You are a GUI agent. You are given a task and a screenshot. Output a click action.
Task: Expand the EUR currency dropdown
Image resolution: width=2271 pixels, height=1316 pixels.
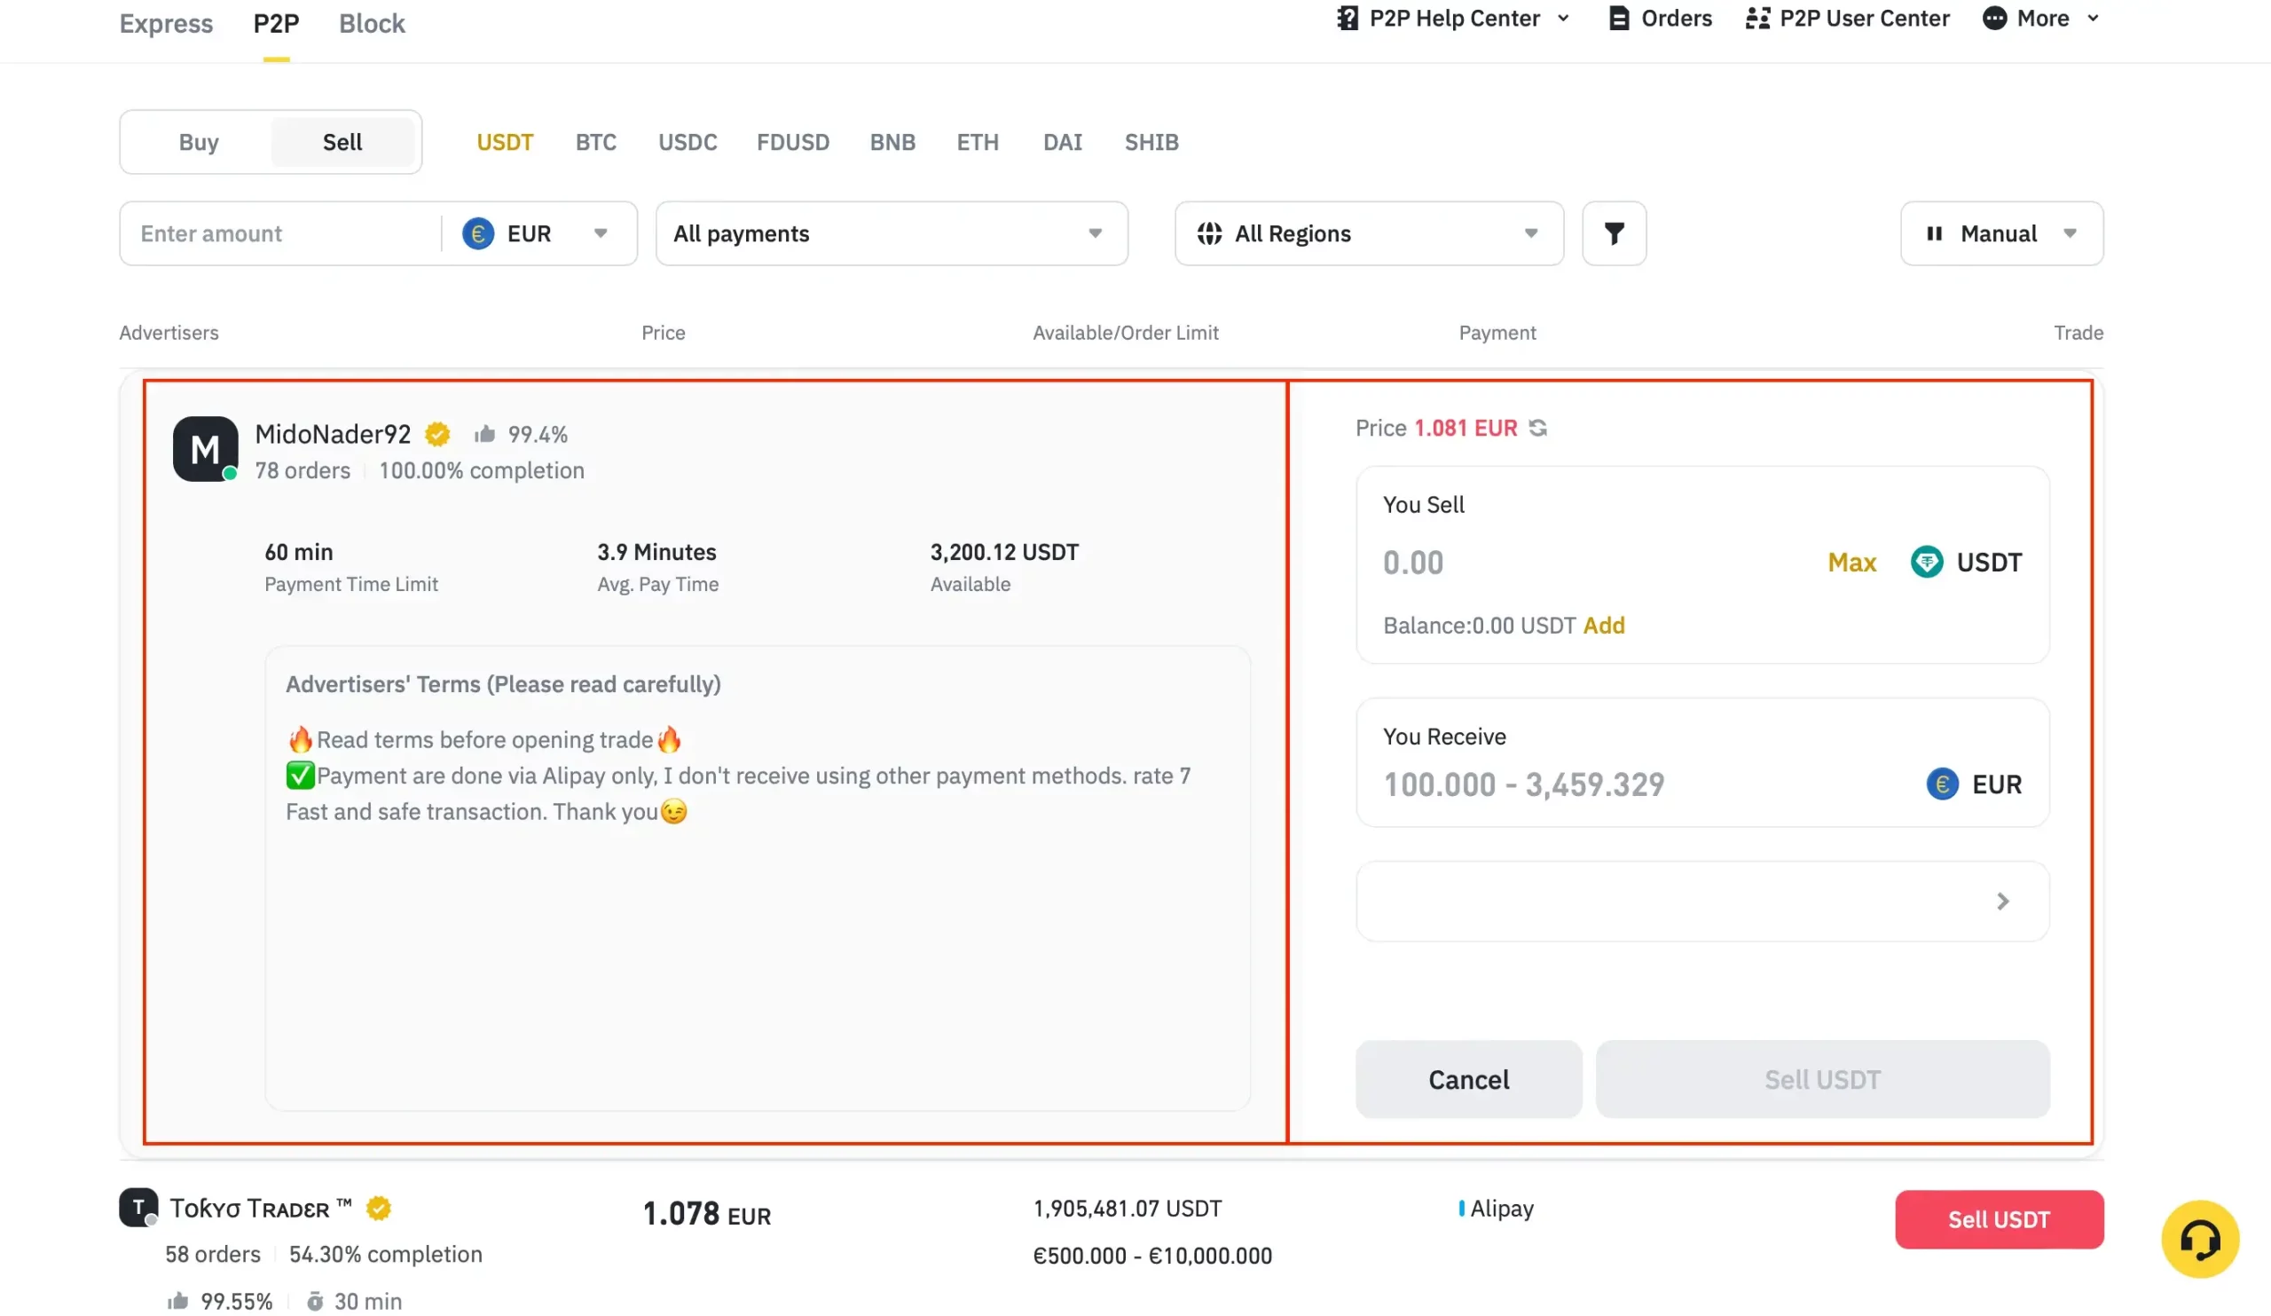click(x=598, y=233)
